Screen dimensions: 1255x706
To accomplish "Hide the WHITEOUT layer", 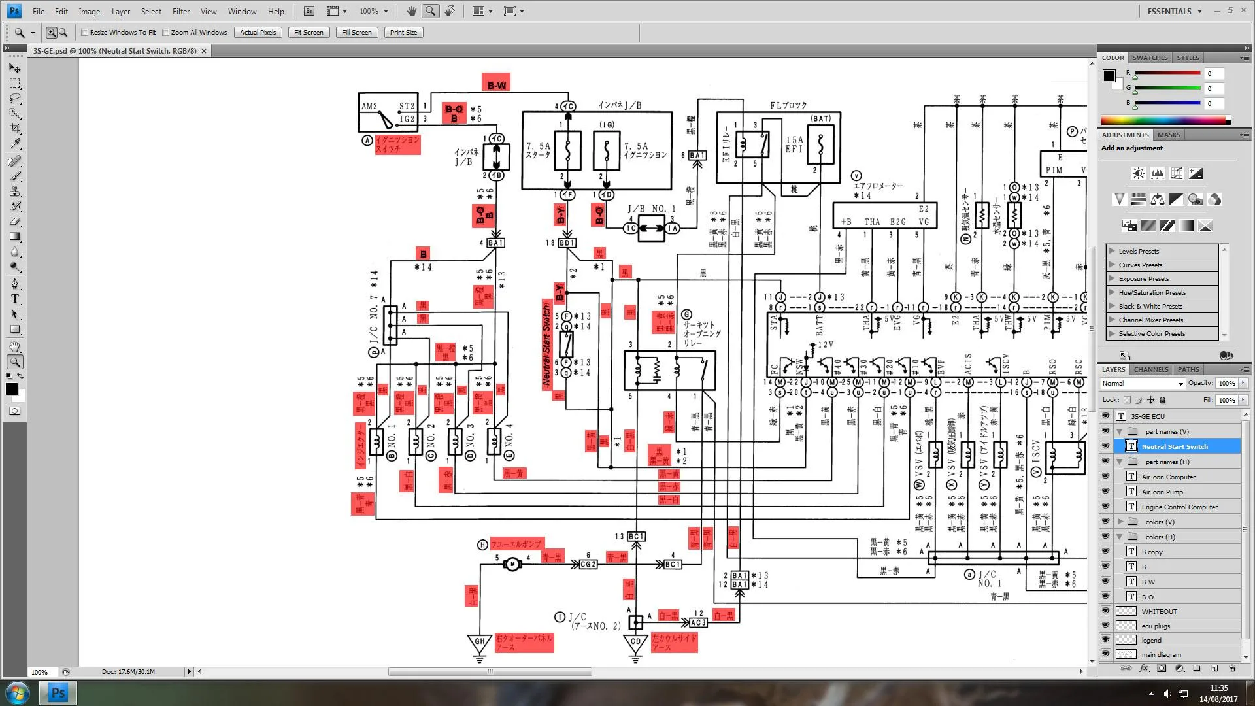I will click(x=1105, y=611).
